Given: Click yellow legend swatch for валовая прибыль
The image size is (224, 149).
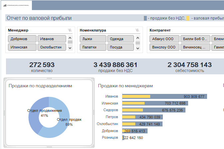Looking at the screenshot, I should tap(188, 18).
